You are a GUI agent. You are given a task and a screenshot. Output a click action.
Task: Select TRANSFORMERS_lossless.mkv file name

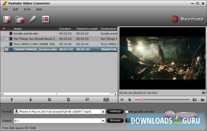(x=35, y=49)
